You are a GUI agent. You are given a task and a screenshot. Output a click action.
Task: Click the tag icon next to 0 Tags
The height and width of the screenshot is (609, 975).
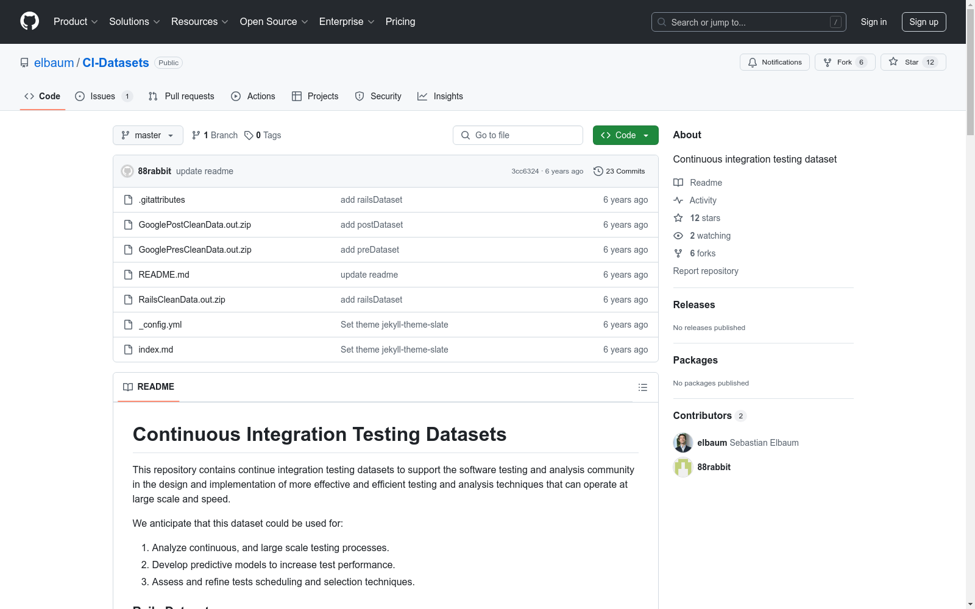(x=249, y=135)
